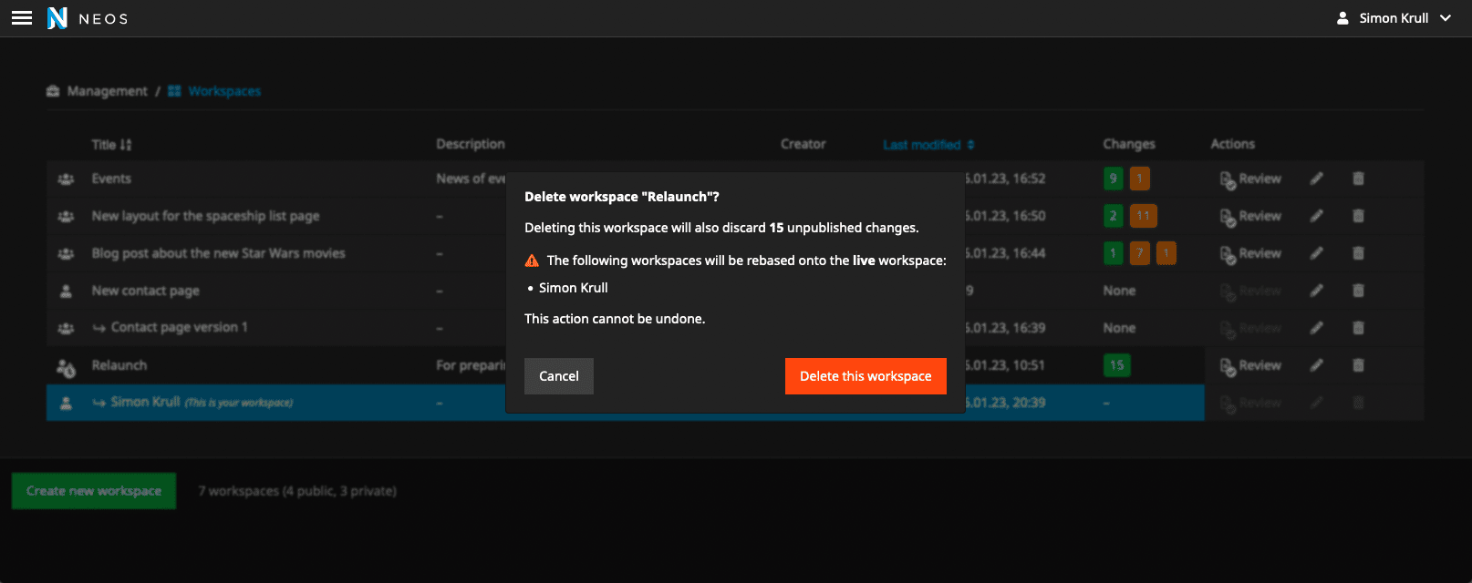The width and height of the screenshot is (1472, 583).
Task: Review Blog post about Star Wars workspace
Action: 1250,254
